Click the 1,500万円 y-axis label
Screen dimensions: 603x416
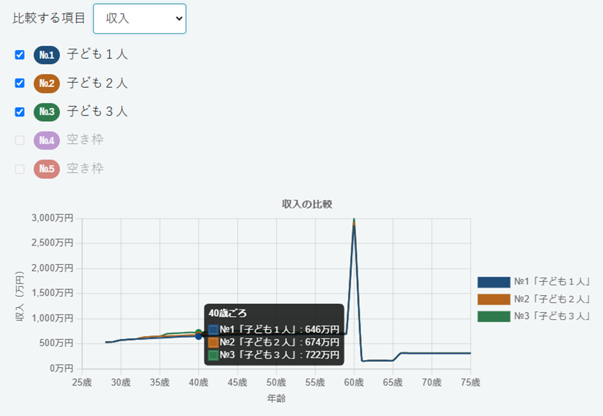click(x=53, y=293)
